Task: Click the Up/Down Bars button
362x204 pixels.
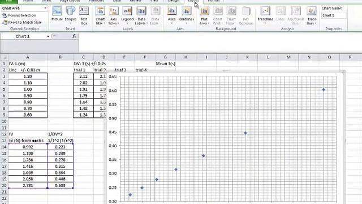Action: coord(296,16)
